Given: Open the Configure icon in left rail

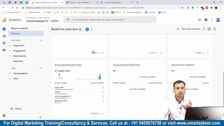Looking at the screenshot, I should click(4, 50).
